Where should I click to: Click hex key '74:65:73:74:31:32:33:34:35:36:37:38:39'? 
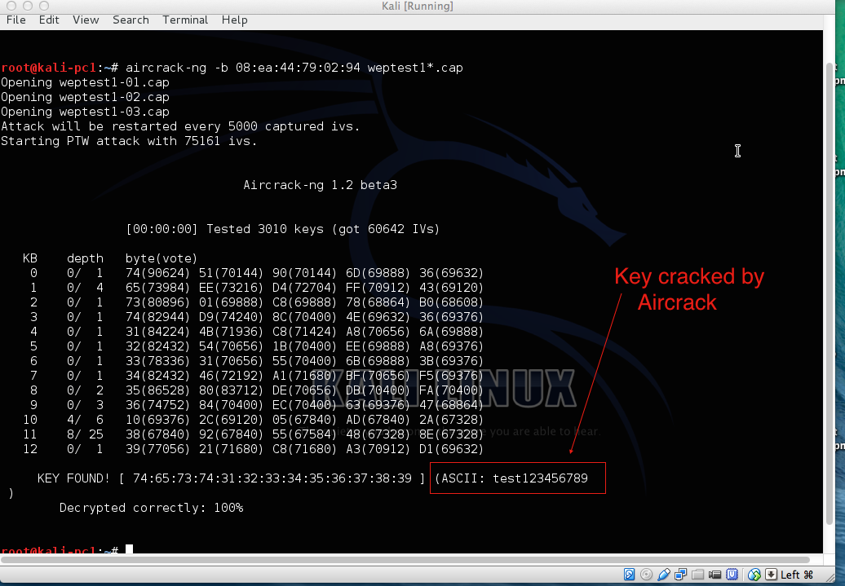pyautogui.click(x=272, y=478)
